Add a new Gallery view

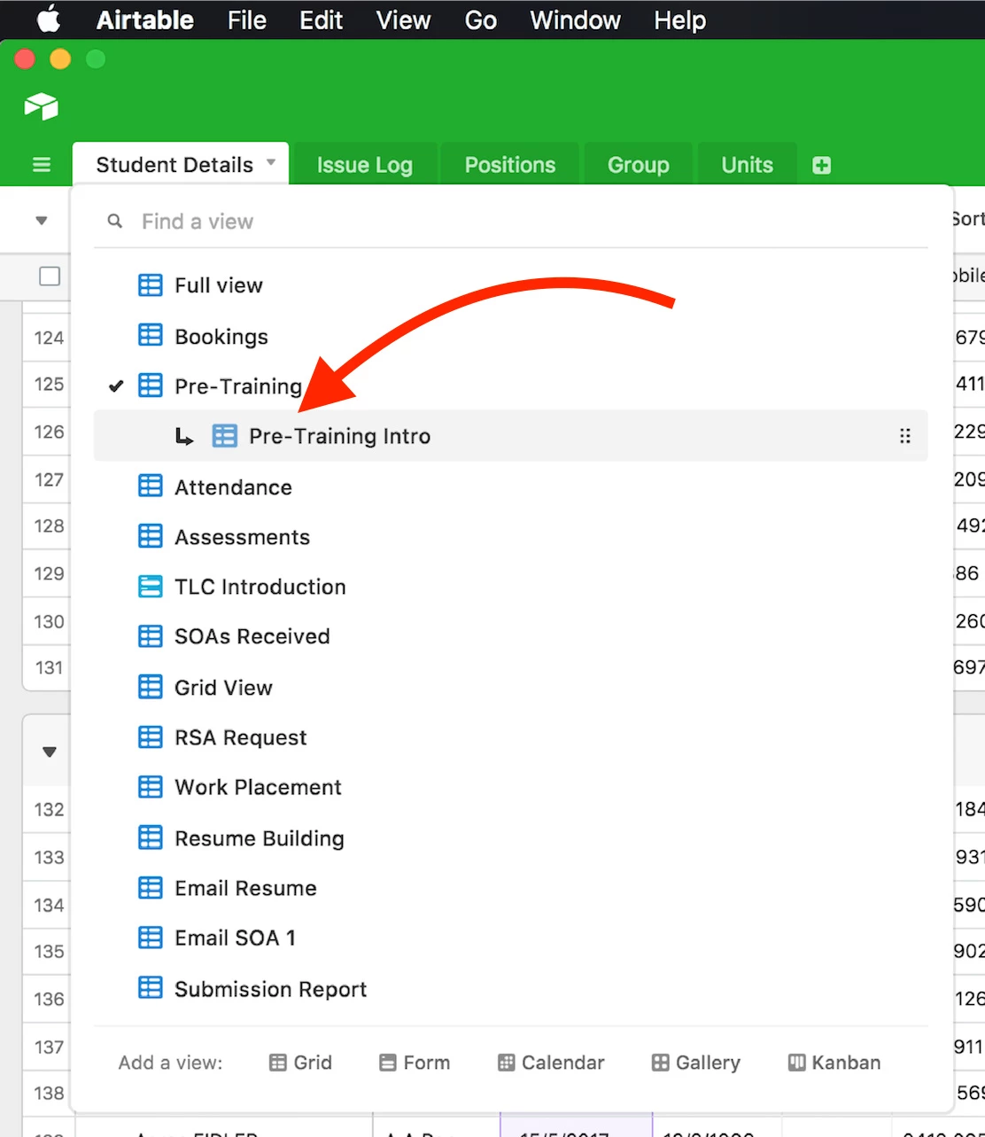[695, 1063]
